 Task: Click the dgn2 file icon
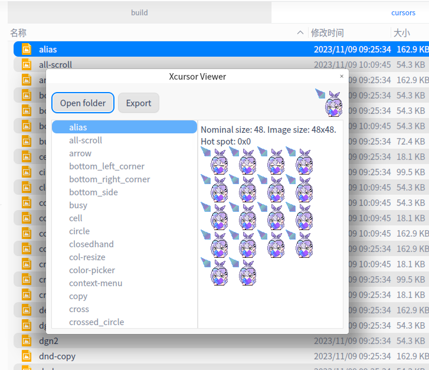coord(27,341)
